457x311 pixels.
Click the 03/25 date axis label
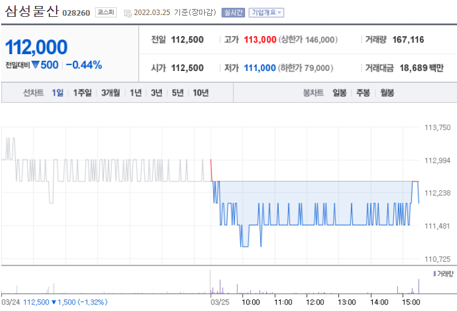click(220, 302)
